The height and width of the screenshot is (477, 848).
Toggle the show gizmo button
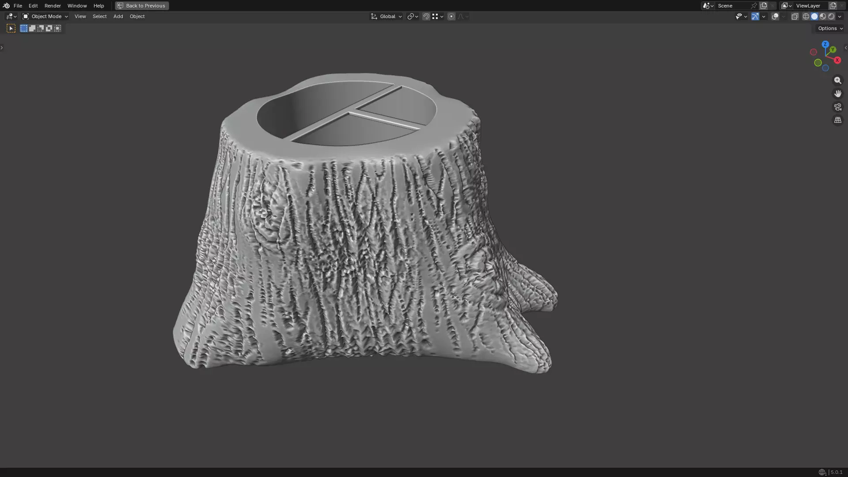click(755, 16)
